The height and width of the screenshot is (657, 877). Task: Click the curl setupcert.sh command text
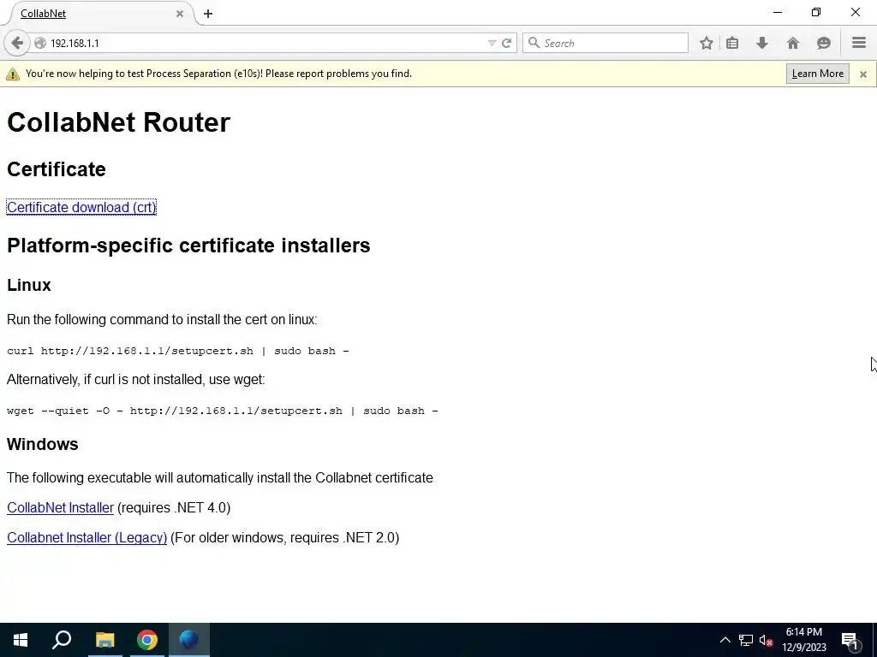tap(178, 351)
